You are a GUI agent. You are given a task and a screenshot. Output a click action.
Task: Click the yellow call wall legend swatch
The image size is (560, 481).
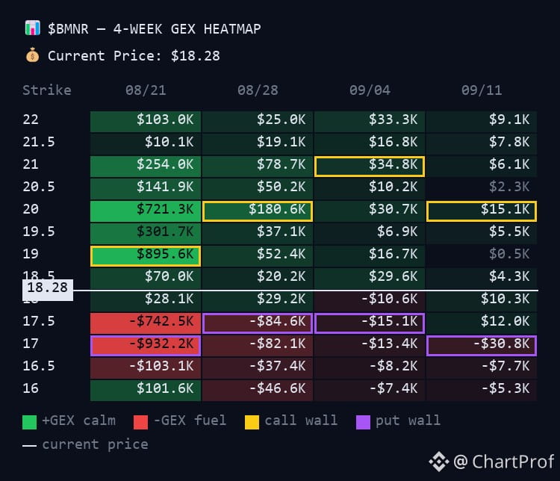point(252,422)
